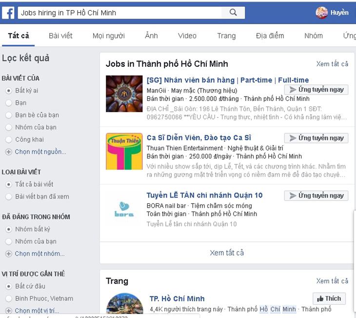This screenshot has height=318, width=356.
Task: Open Huyền's profile picture avatar
Action: [321, 13]
